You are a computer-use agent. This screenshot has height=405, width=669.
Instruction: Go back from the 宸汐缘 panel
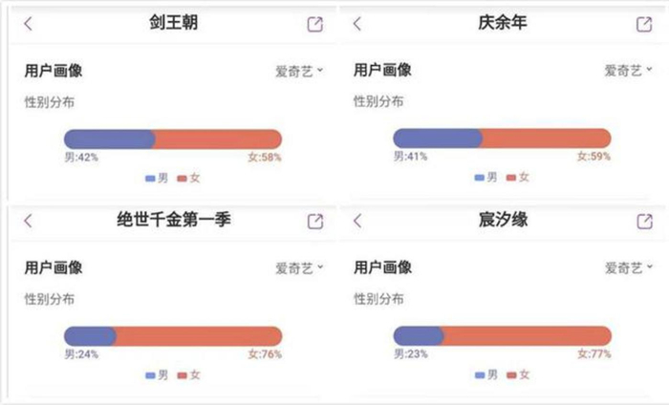[x=357, y=221]
